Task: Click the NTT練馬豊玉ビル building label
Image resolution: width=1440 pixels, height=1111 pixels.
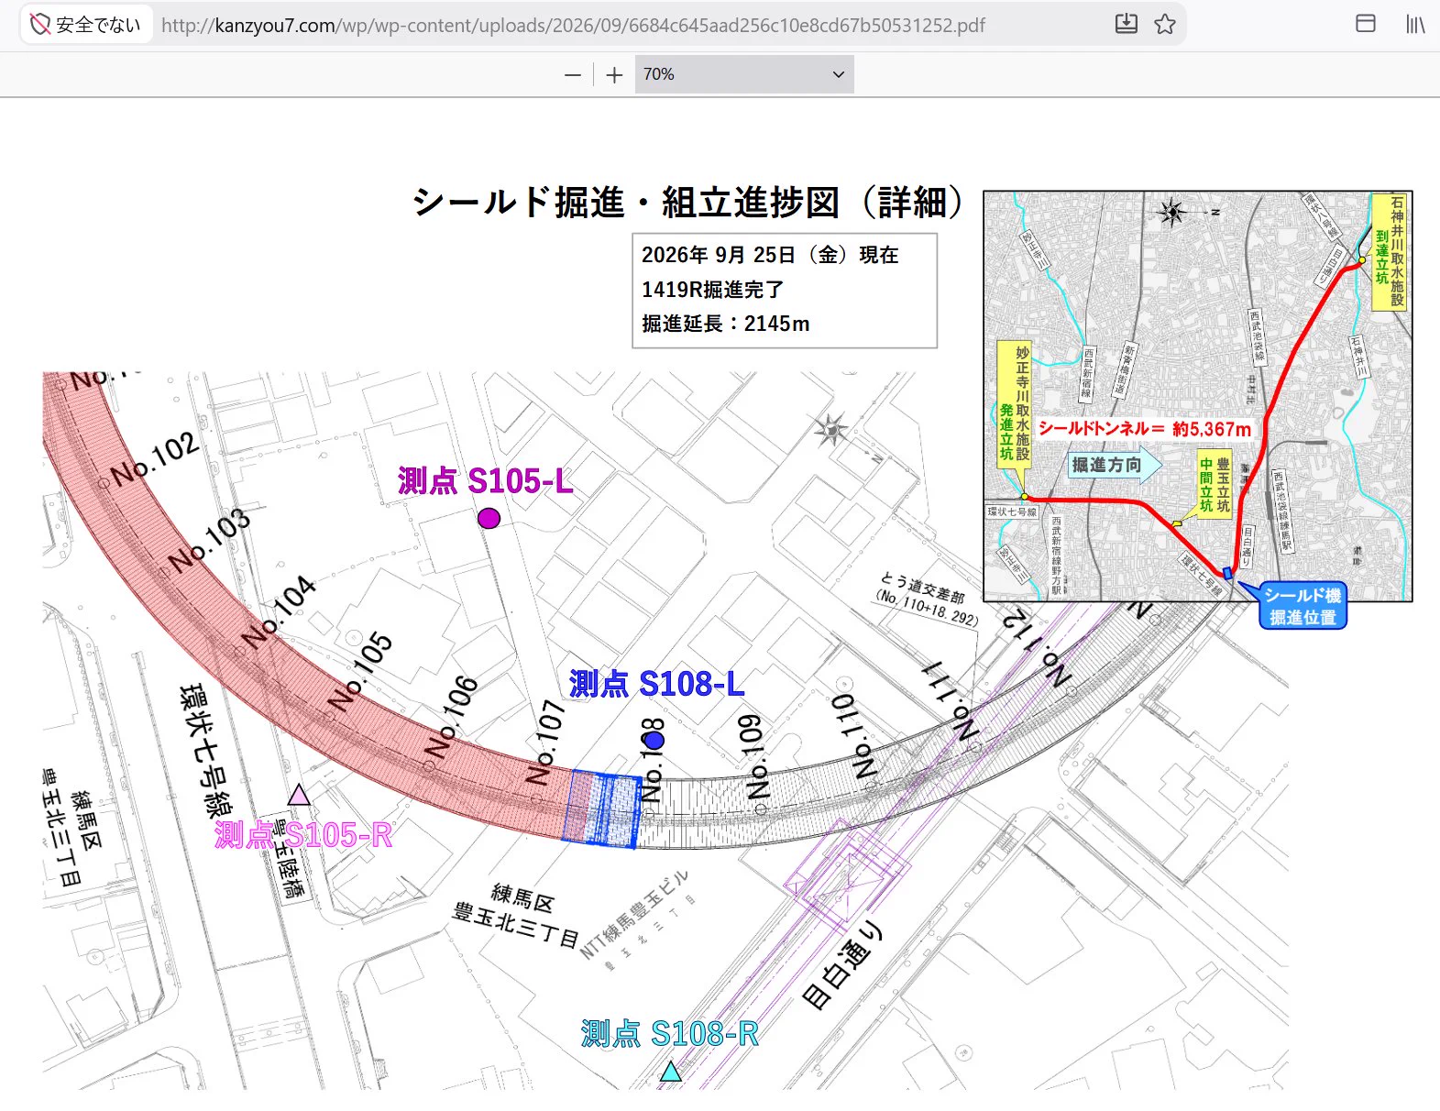Action: coord(633,914)
